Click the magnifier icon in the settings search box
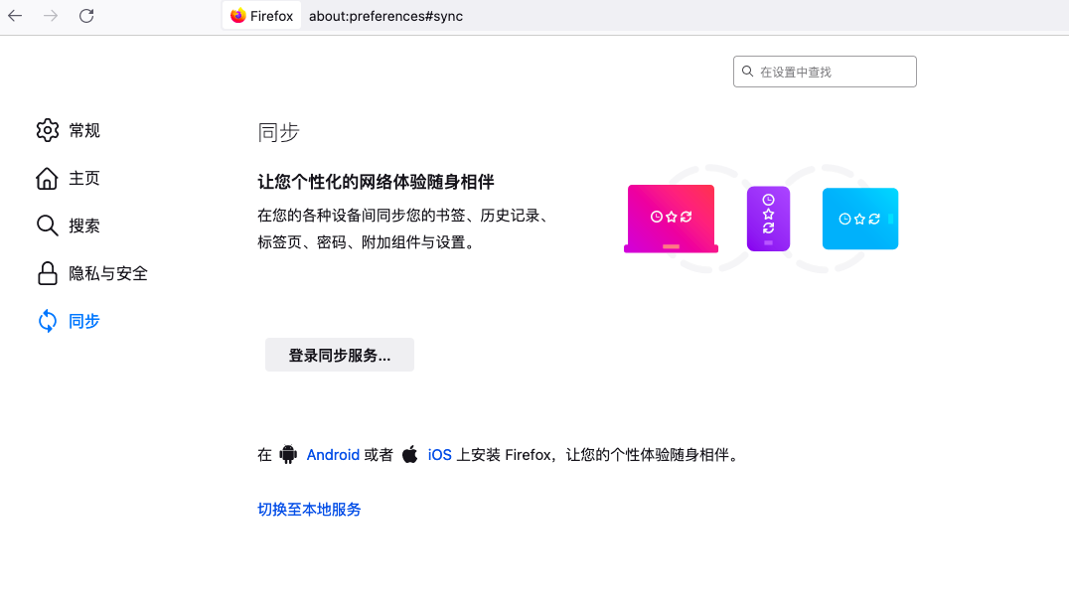Image resolution: width=1069 pixels, height=607 pixels. (748, 72)
